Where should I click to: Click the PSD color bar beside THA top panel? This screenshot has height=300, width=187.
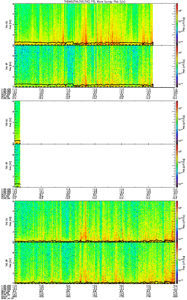(177, 24)
